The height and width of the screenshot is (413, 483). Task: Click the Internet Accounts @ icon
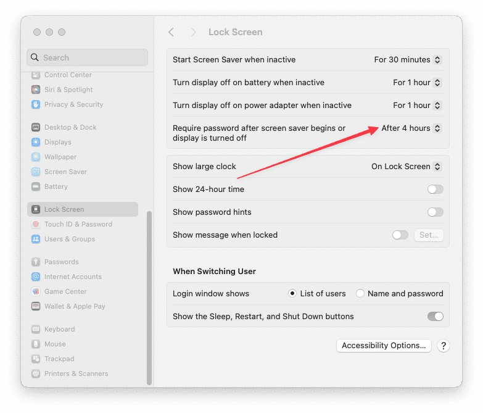pyautogui.click(x=36, y=277)
